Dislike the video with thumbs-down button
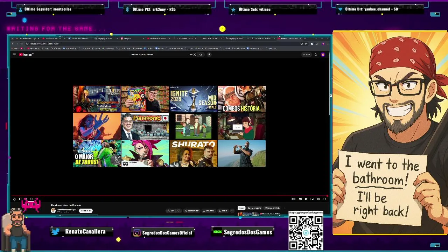The height and width of the screenshot is (252, 448). (178, 211)
